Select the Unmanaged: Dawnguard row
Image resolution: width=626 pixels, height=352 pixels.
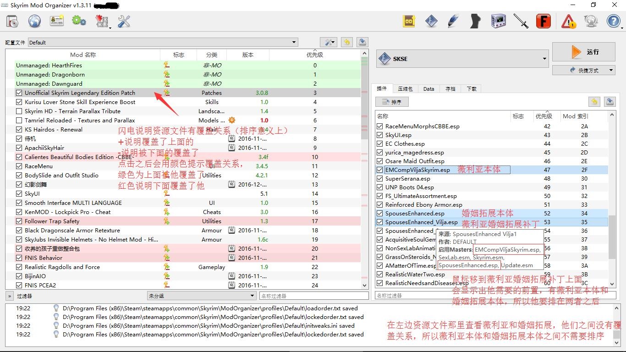[183, 83]
